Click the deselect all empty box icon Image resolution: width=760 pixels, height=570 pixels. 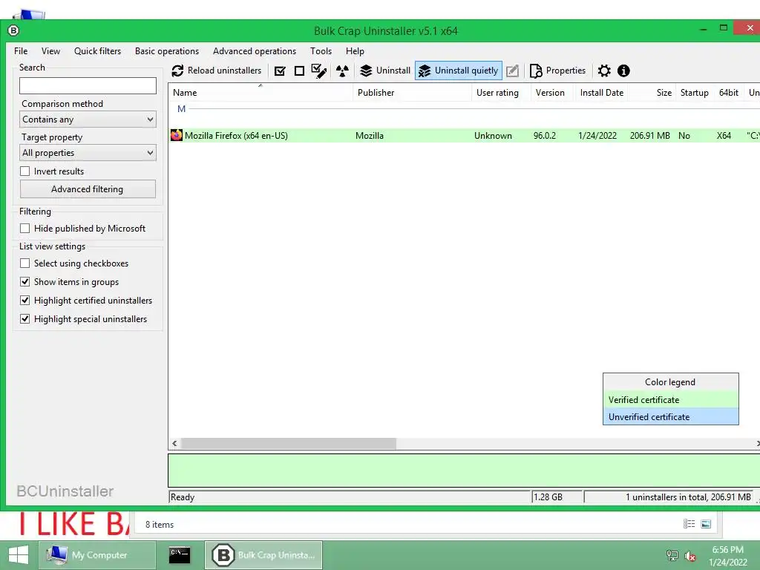300,71
